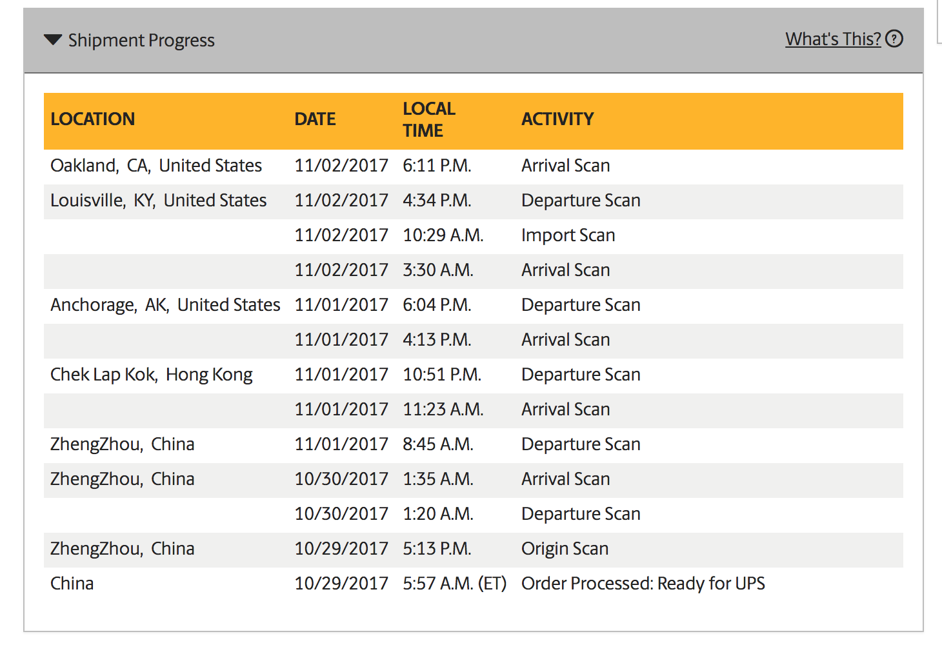The image size is (942, 654).
Task: Click the 1:20 A.M. Departure Scan time
Action: coord(438,514)
